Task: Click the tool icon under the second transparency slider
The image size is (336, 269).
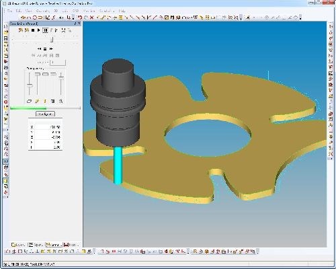Action: [x=37, y=102]
